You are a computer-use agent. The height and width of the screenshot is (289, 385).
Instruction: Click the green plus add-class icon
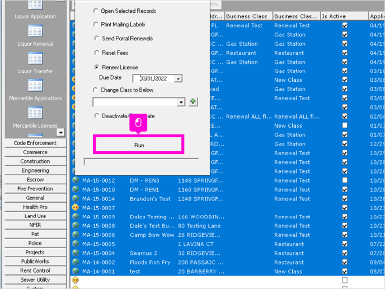click(x=193, y=101)
